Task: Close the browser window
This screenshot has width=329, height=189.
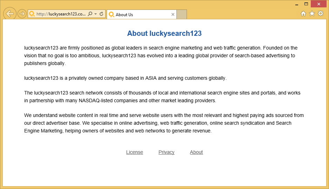Action: click(319, 4)
